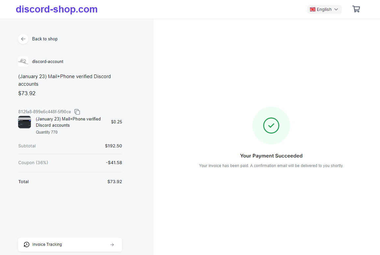Click the -$41.58 coupon discount value
Viewport: 380px width, 255px height.
click(114, 163)
